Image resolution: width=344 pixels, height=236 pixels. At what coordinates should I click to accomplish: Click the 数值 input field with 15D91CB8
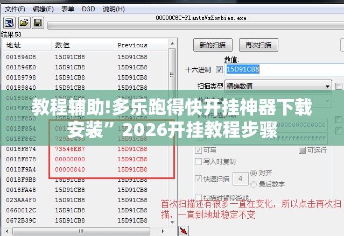(284, 69)
